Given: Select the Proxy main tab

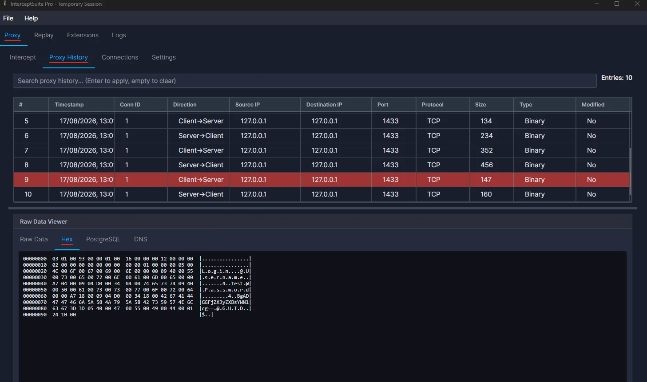Looking at the screenshot, I should [12, 35].
